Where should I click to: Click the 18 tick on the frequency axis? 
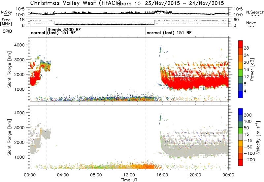[x=22, y=20]
